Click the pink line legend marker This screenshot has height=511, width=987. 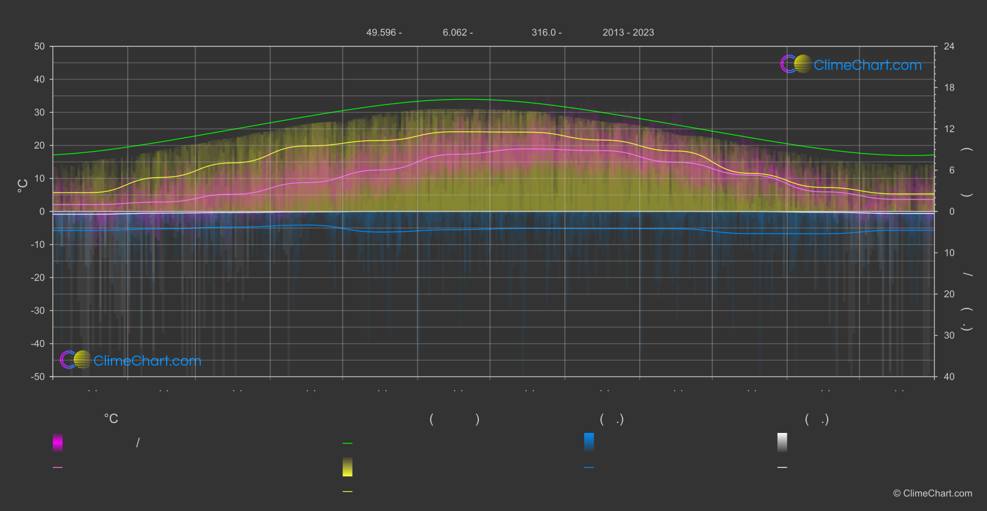tap(58, 468)
